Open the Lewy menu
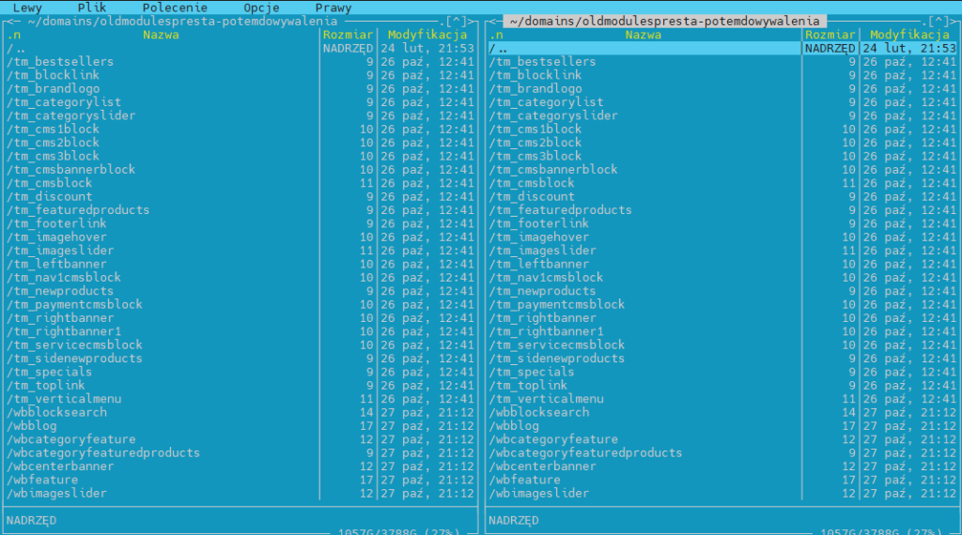962x535 pixels. 27,8
